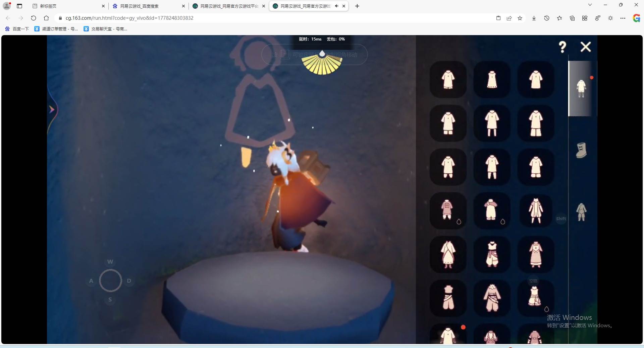Switch to the 新标签页 tab
The height and width of the screenshot is (348, 644).
[x=69, y=6]
